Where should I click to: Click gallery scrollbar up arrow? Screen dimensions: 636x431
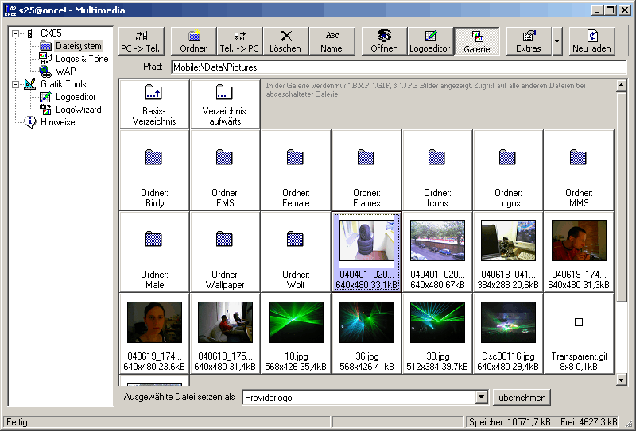click(x=622, y=86)
